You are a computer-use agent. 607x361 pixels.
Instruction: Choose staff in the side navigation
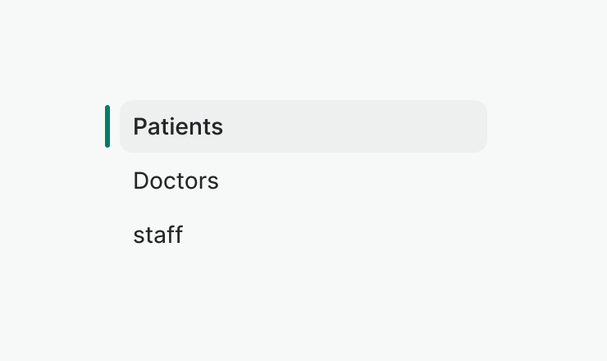157,235
